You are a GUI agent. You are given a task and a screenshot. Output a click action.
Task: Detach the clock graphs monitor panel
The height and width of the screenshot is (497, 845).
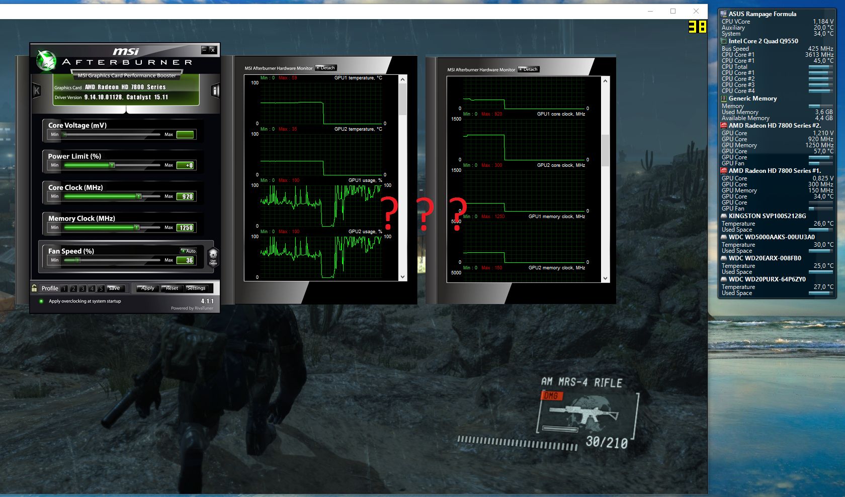tap(529, 69)
